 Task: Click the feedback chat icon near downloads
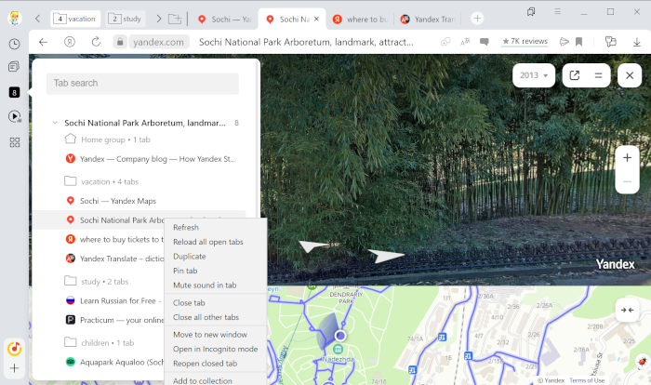click(x=610, y=42)
